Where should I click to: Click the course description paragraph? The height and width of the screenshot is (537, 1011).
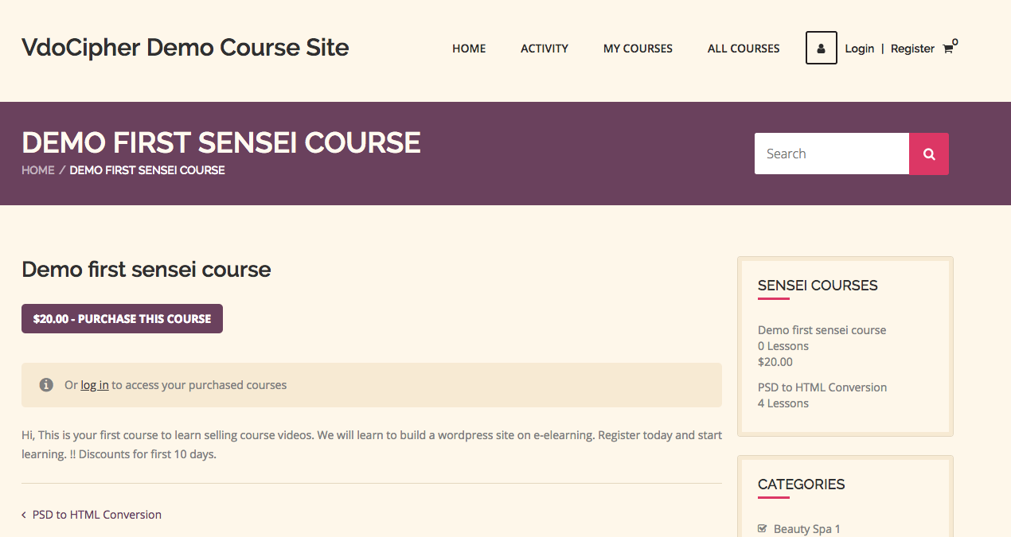[372, 445]
